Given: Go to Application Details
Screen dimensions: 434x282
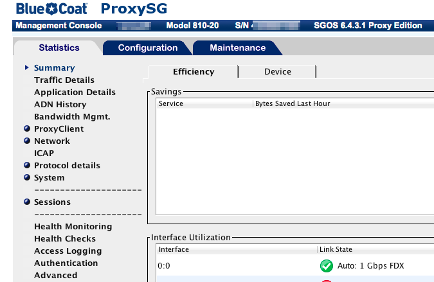Looking at the screenshot, I should click(75, 92).
